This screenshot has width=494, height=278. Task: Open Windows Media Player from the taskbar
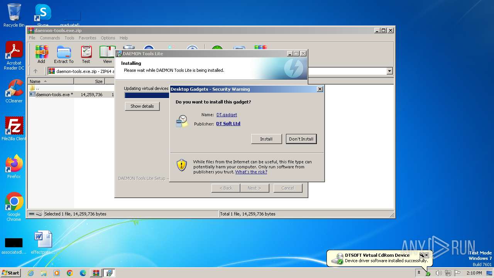pyautogui.click(x=57, y=273)
